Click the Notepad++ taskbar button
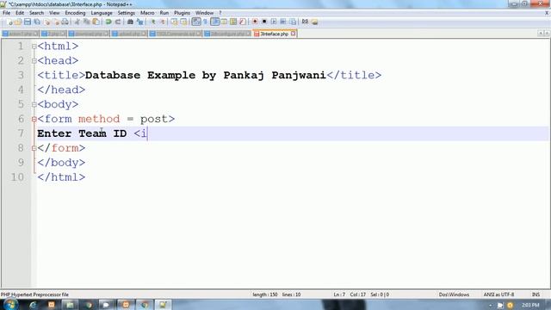This screenshot has width=551, height=310. (163, 305)
